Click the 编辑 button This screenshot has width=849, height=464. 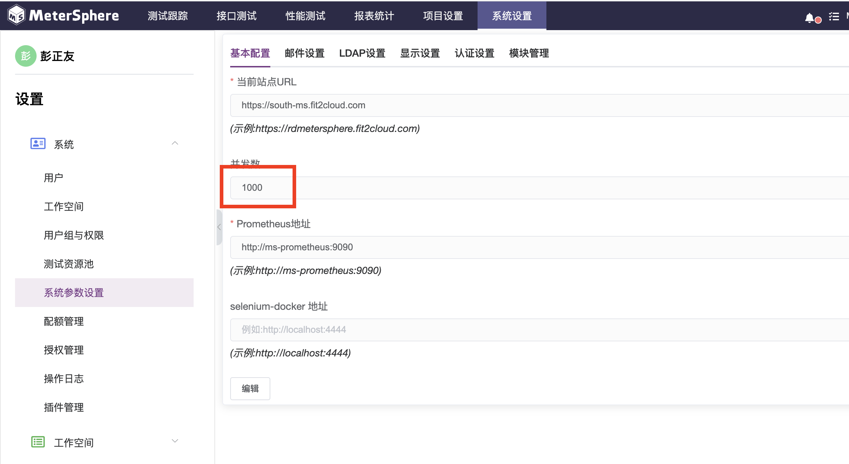tap(250, 388)
